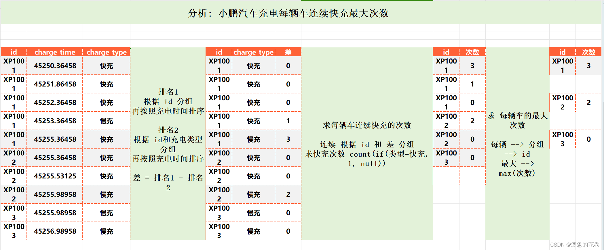Select the 每辆 --> 分组 text line
The height and width of the screenshot is (250, 604).
(517, 144)
